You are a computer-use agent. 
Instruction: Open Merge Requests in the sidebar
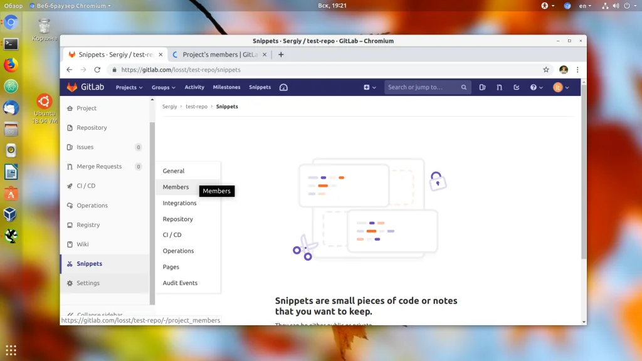click(105, 167)
